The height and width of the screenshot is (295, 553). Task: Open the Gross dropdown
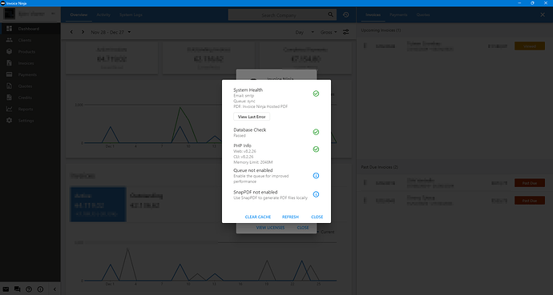tap(329, 32)
